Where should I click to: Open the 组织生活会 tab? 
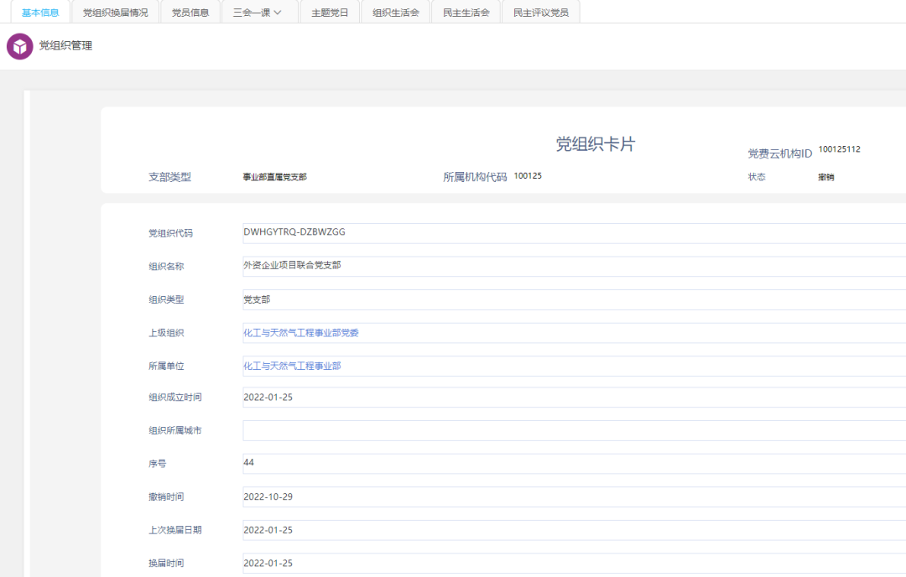395,13
